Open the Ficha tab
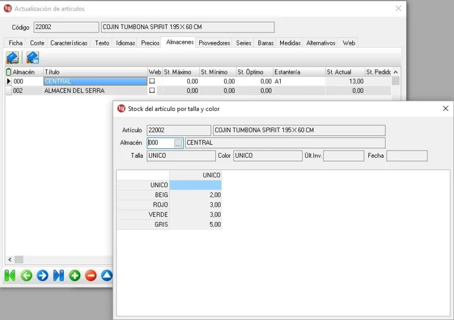Screen dimensions: 454x320 point(15,43)
